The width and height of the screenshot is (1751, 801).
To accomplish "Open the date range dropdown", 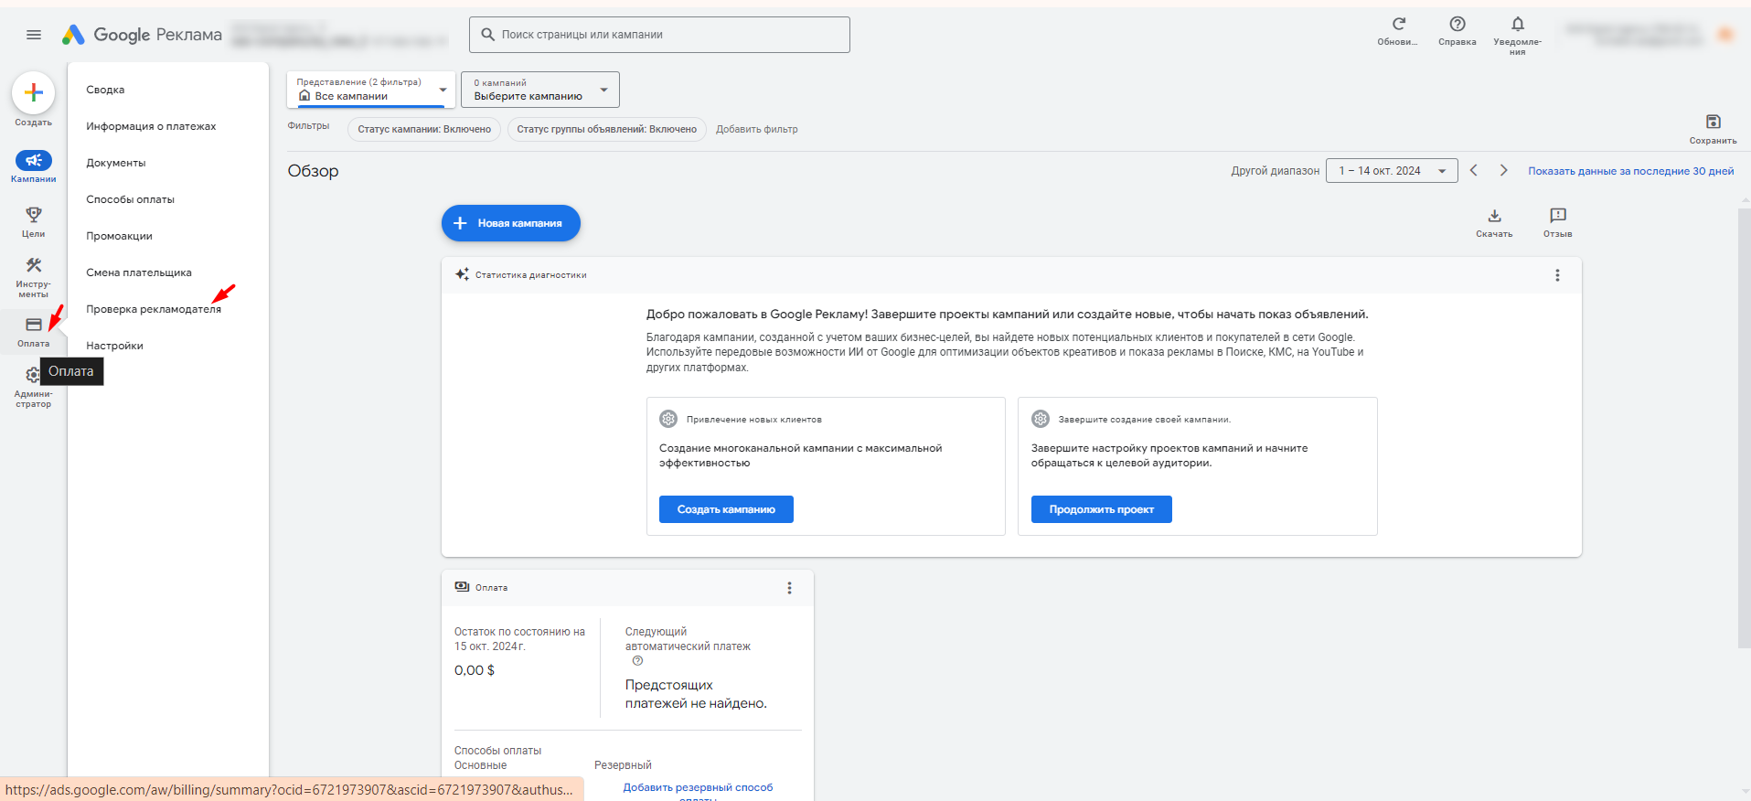I will [1392, 171].
